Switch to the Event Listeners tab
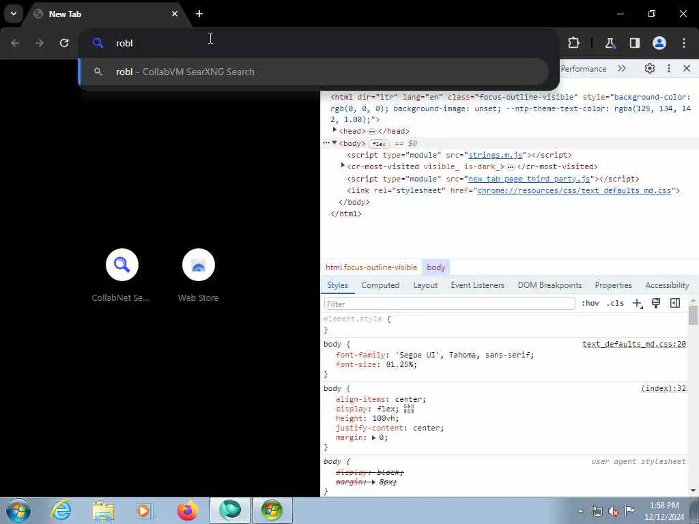Screen dimensions: 699x524 [x=477, y=285]
